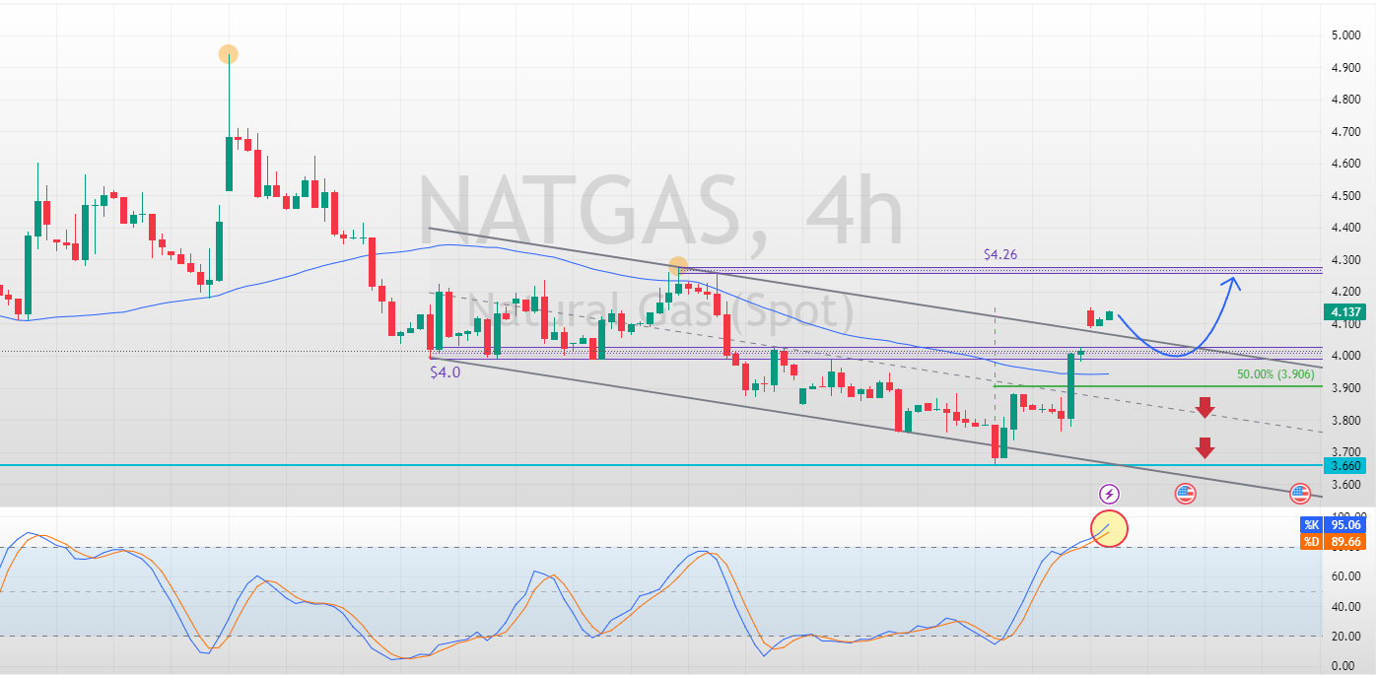The width and height of the screenshot is (1376, 675).
Task: Click the purple lightning bolt event icon
Action: (x=1110, y=494)
